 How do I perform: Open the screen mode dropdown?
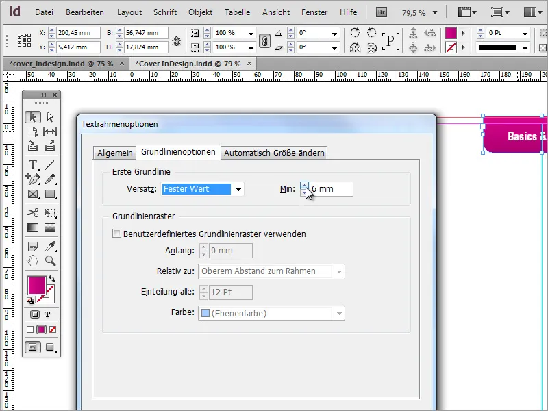500,12
